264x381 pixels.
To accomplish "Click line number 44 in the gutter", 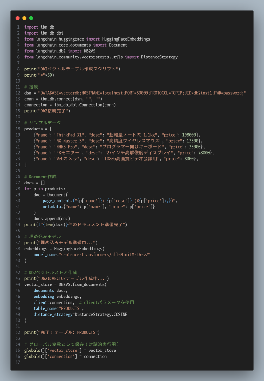I will [x=17, y=284].
